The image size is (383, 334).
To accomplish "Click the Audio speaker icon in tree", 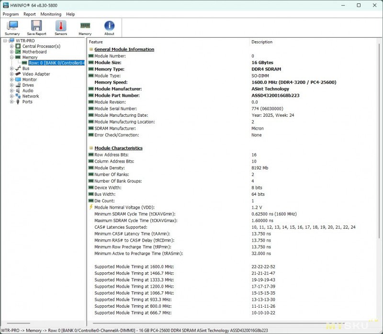I will pos(18,90).
